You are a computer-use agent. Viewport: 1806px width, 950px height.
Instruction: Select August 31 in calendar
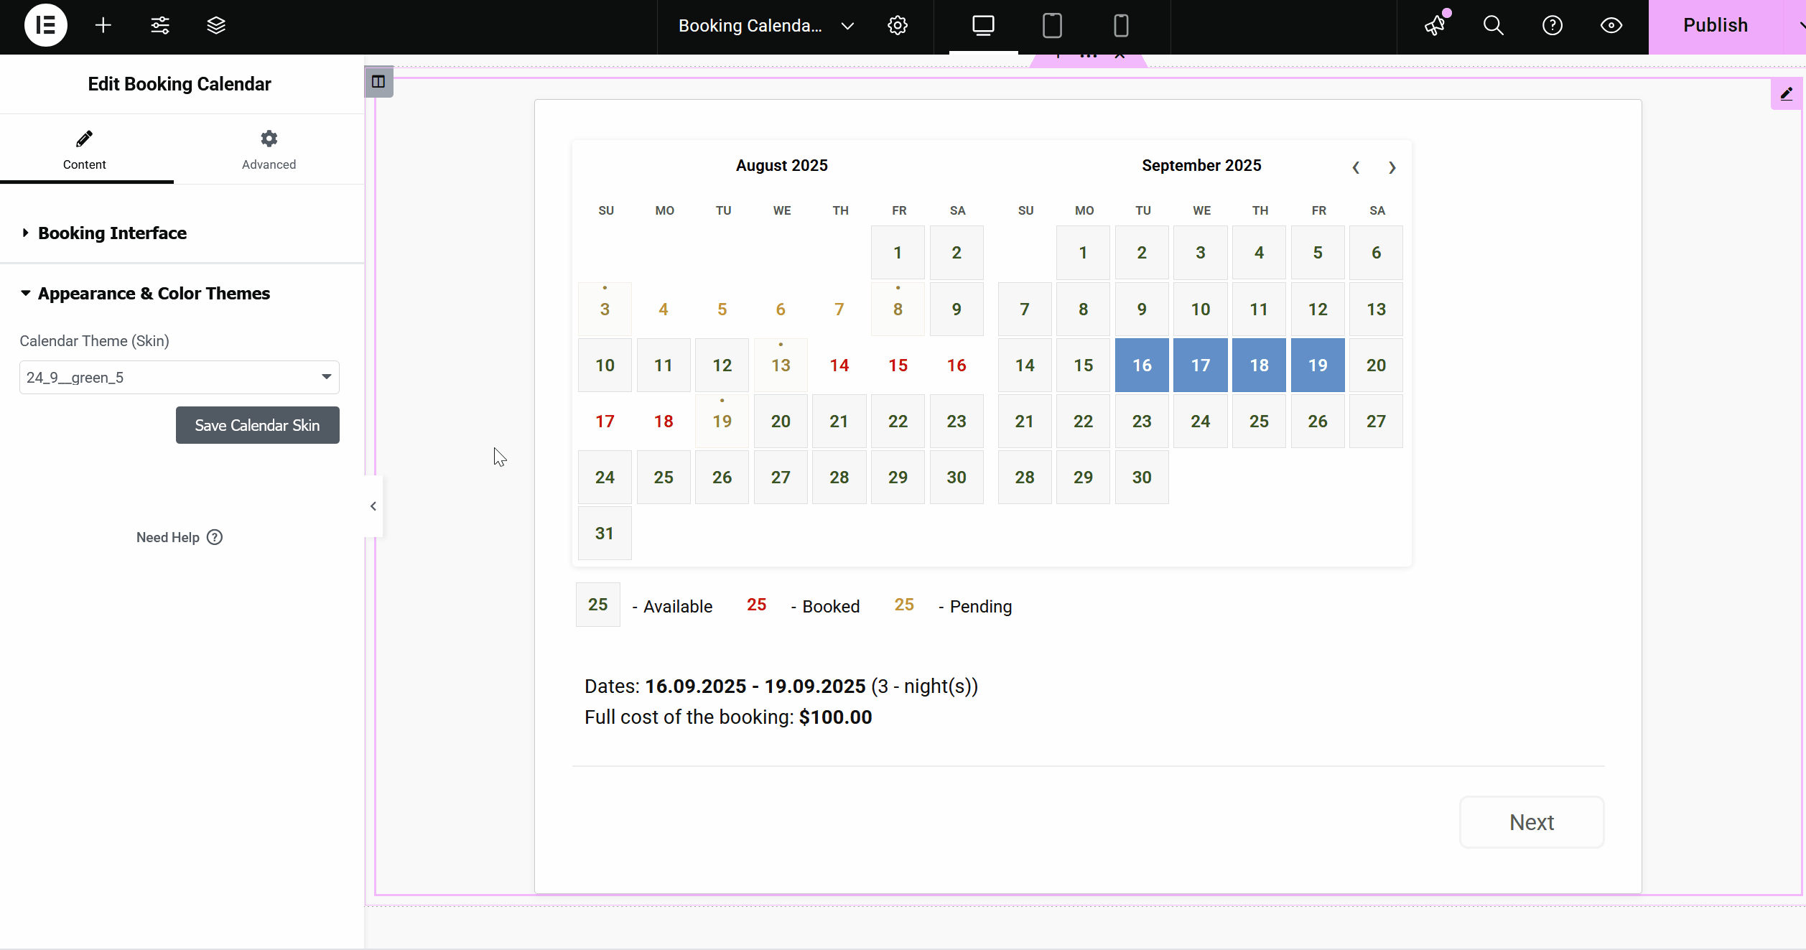[x=605, y=534]
